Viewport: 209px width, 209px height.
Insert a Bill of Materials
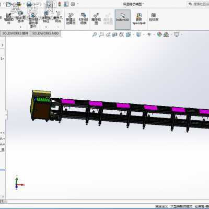pyautogui.click(x=84, y=19)
